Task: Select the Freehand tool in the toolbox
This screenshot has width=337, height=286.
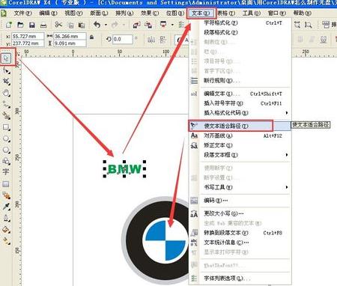Action: coord(6,104)
